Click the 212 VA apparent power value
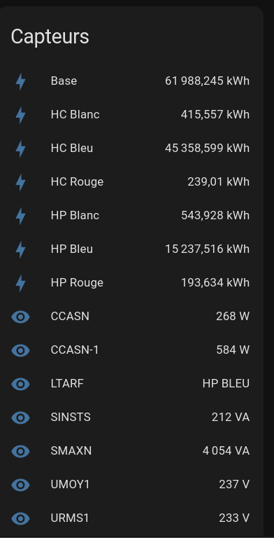This screenshot has width=274, height=538. pyautogui.click(x=231, y=417)
